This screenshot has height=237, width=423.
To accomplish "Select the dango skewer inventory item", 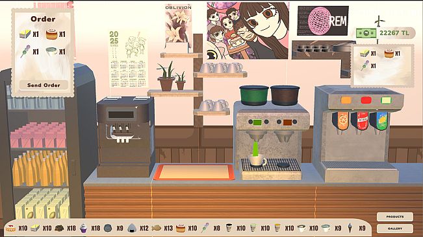I will [205, 228].
